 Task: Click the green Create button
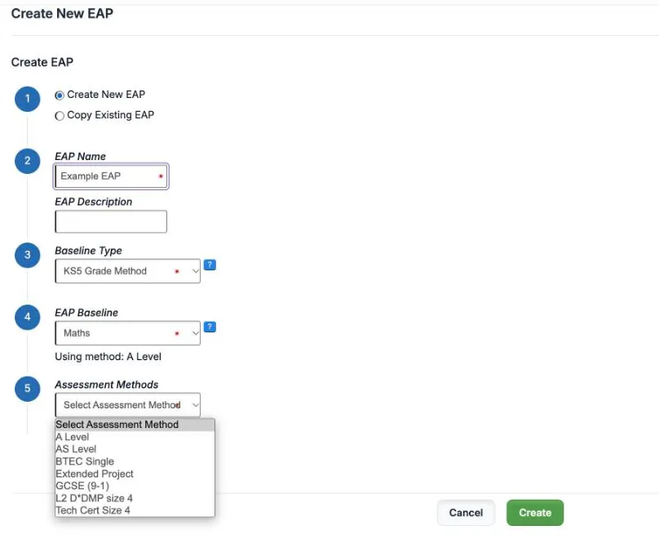[x=535, y=513]
